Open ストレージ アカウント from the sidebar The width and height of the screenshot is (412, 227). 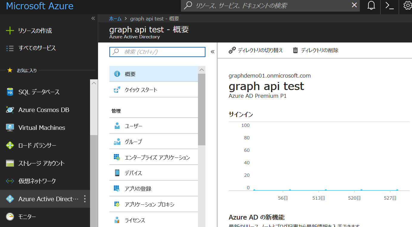[40, 163]
